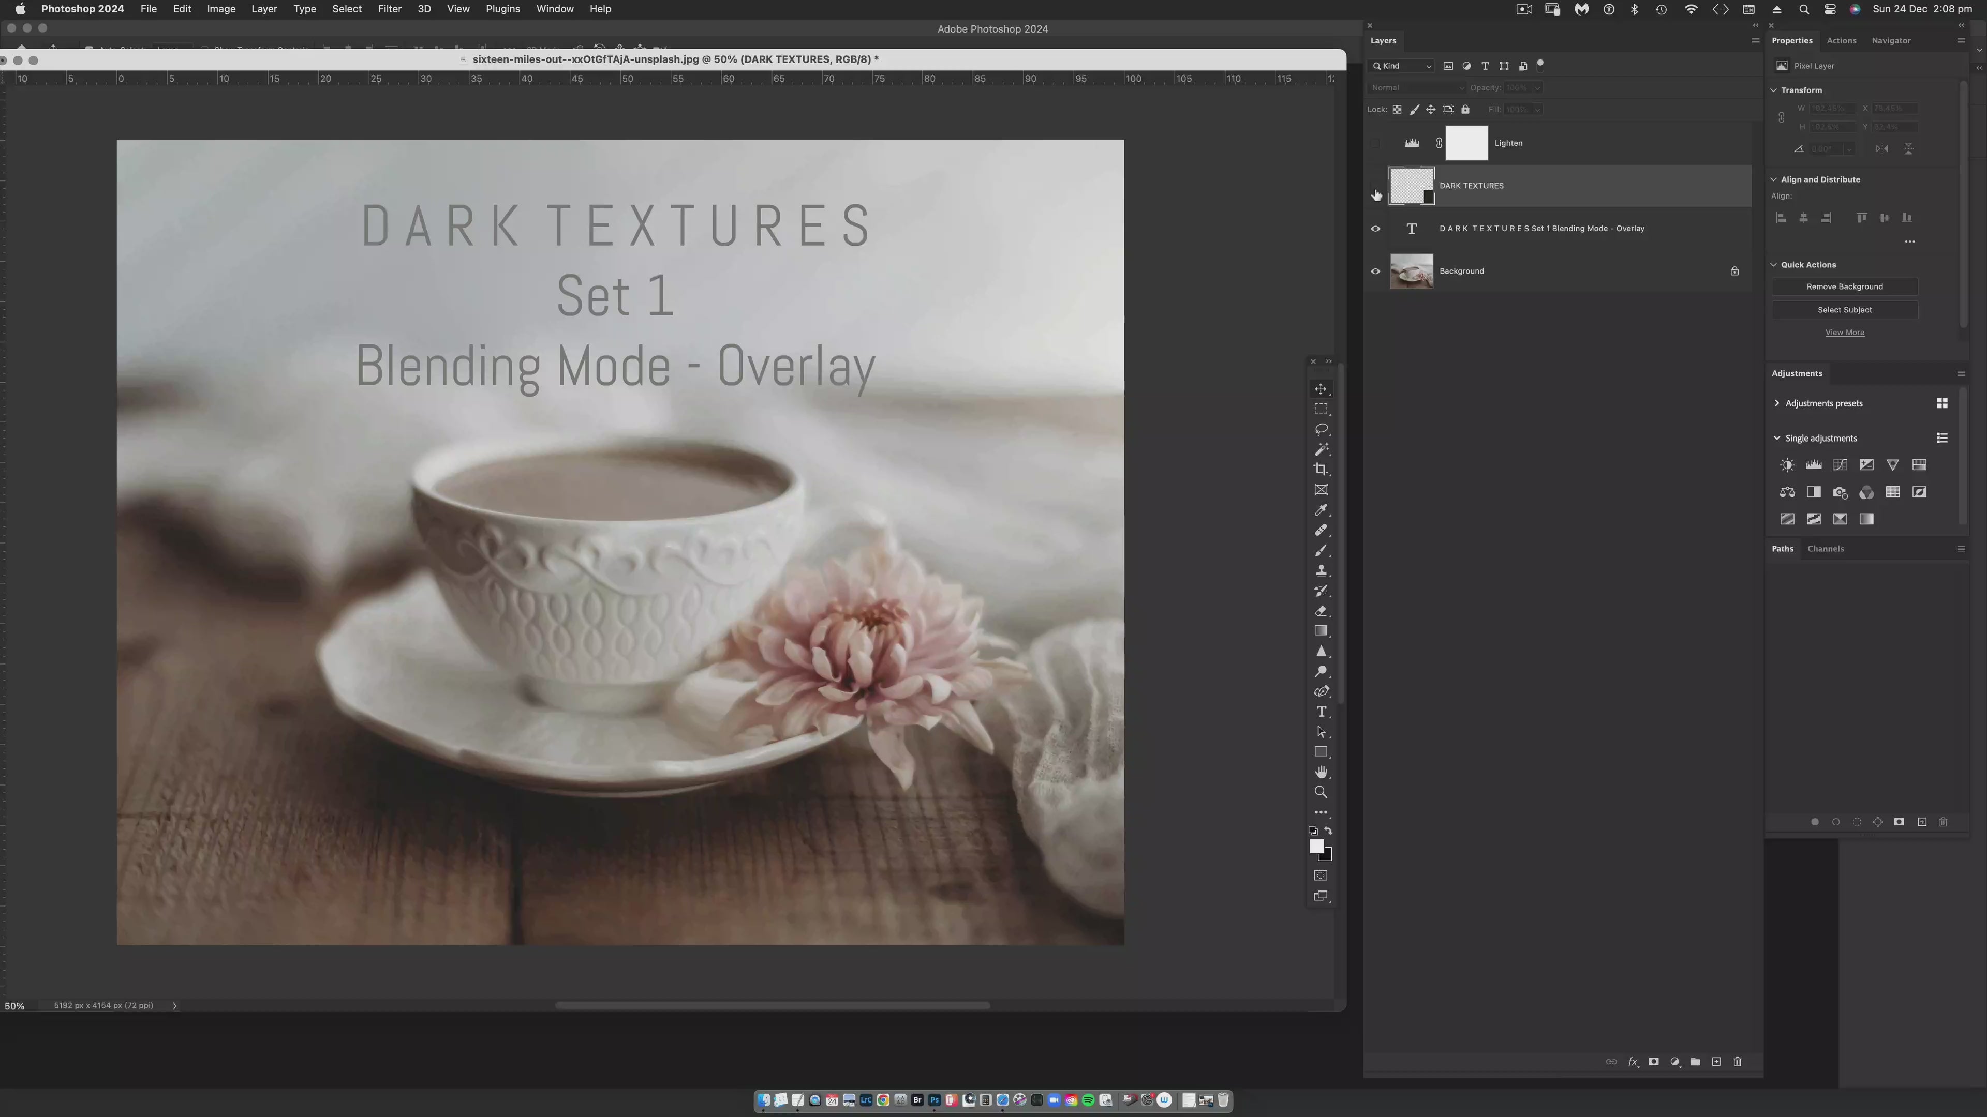Open the Filter menu
The width and height of the screenshot is (1987, 1117).
click(x=389, y=8)
